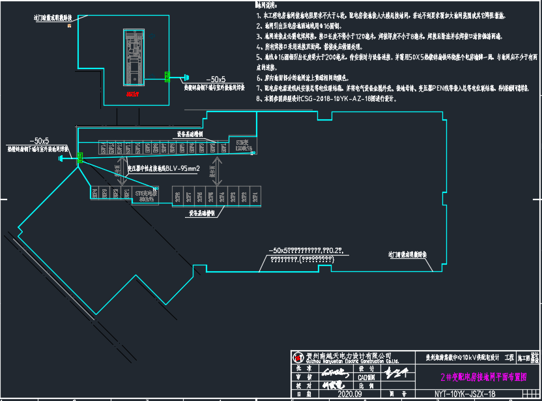Select the 设备基础槽钢 label below the lower cabinet row
This screenshot has height=401, width=542.
(201, 213)
